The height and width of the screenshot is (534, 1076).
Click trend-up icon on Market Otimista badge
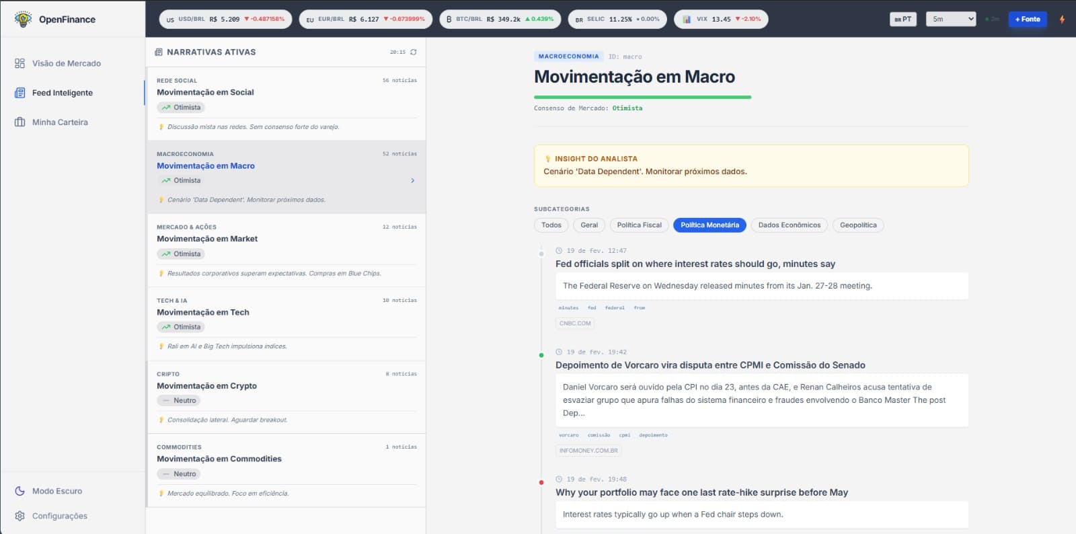click(166, 254)
